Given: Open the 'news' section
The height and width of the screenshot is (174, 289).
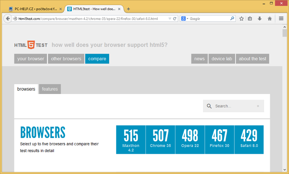Looking at the screenshot, I should coord(199,59).
